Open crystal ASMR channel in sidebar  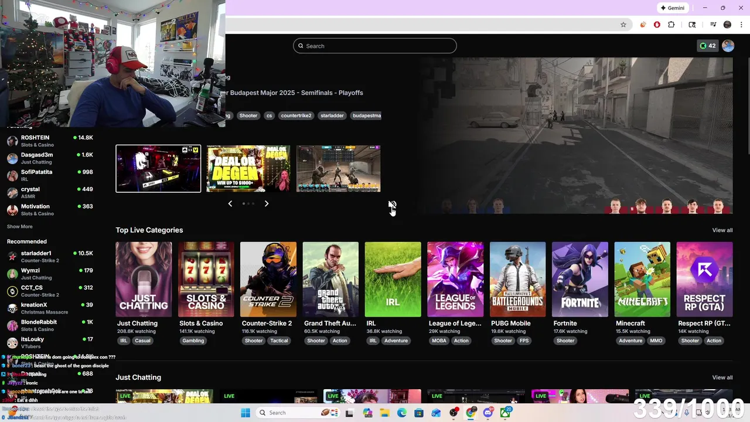(50, 192)
